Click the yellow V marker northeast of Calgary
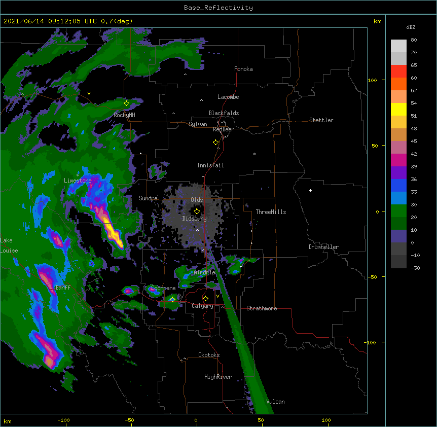Viewport: 437px width, 427px height. tap(217, 296)
